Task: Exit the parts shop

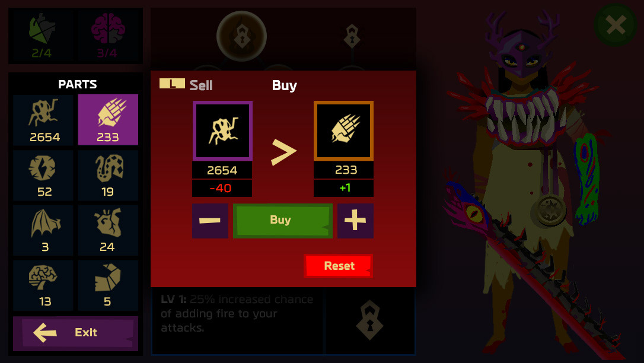Action: (x=75, y=333)
